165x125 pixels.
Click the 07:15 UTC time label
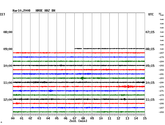coord(150,32)
